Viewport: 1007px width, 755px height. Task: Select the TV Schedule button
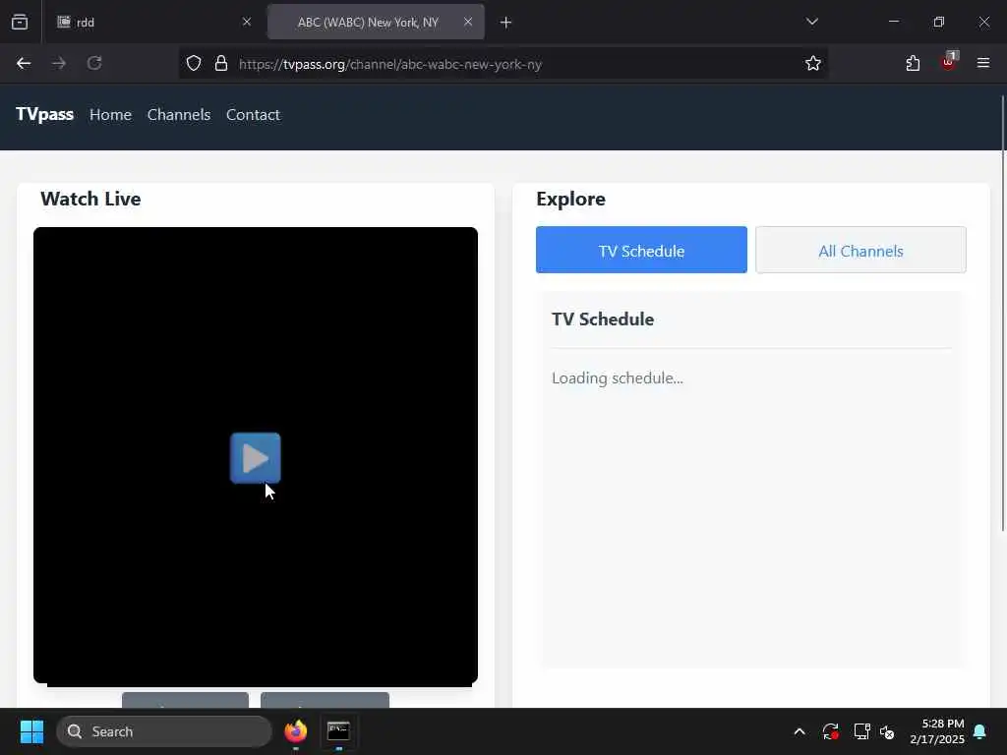click(641, 250)
